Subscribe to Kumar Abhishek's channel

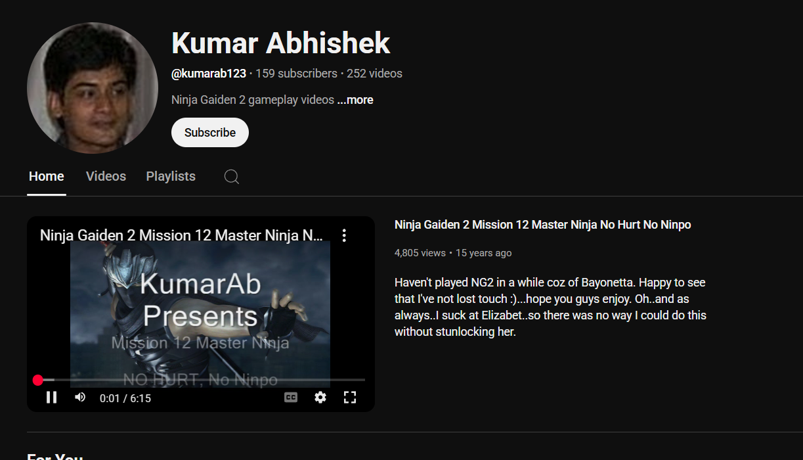pyautogui.click(x=210, y=132)
